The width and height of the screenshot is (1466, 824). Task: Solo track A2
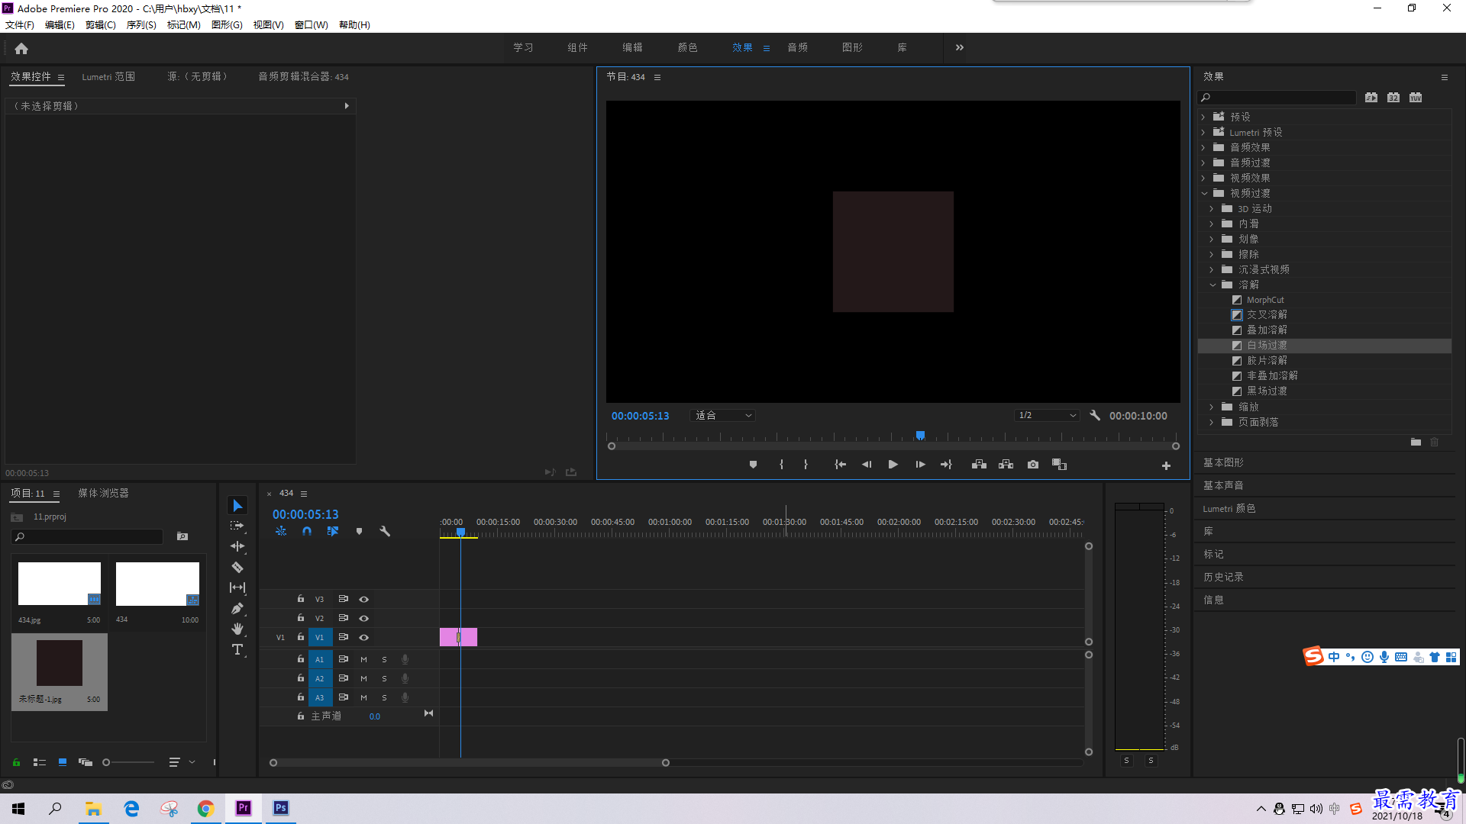pyautogui.click(x=384, y=678)
